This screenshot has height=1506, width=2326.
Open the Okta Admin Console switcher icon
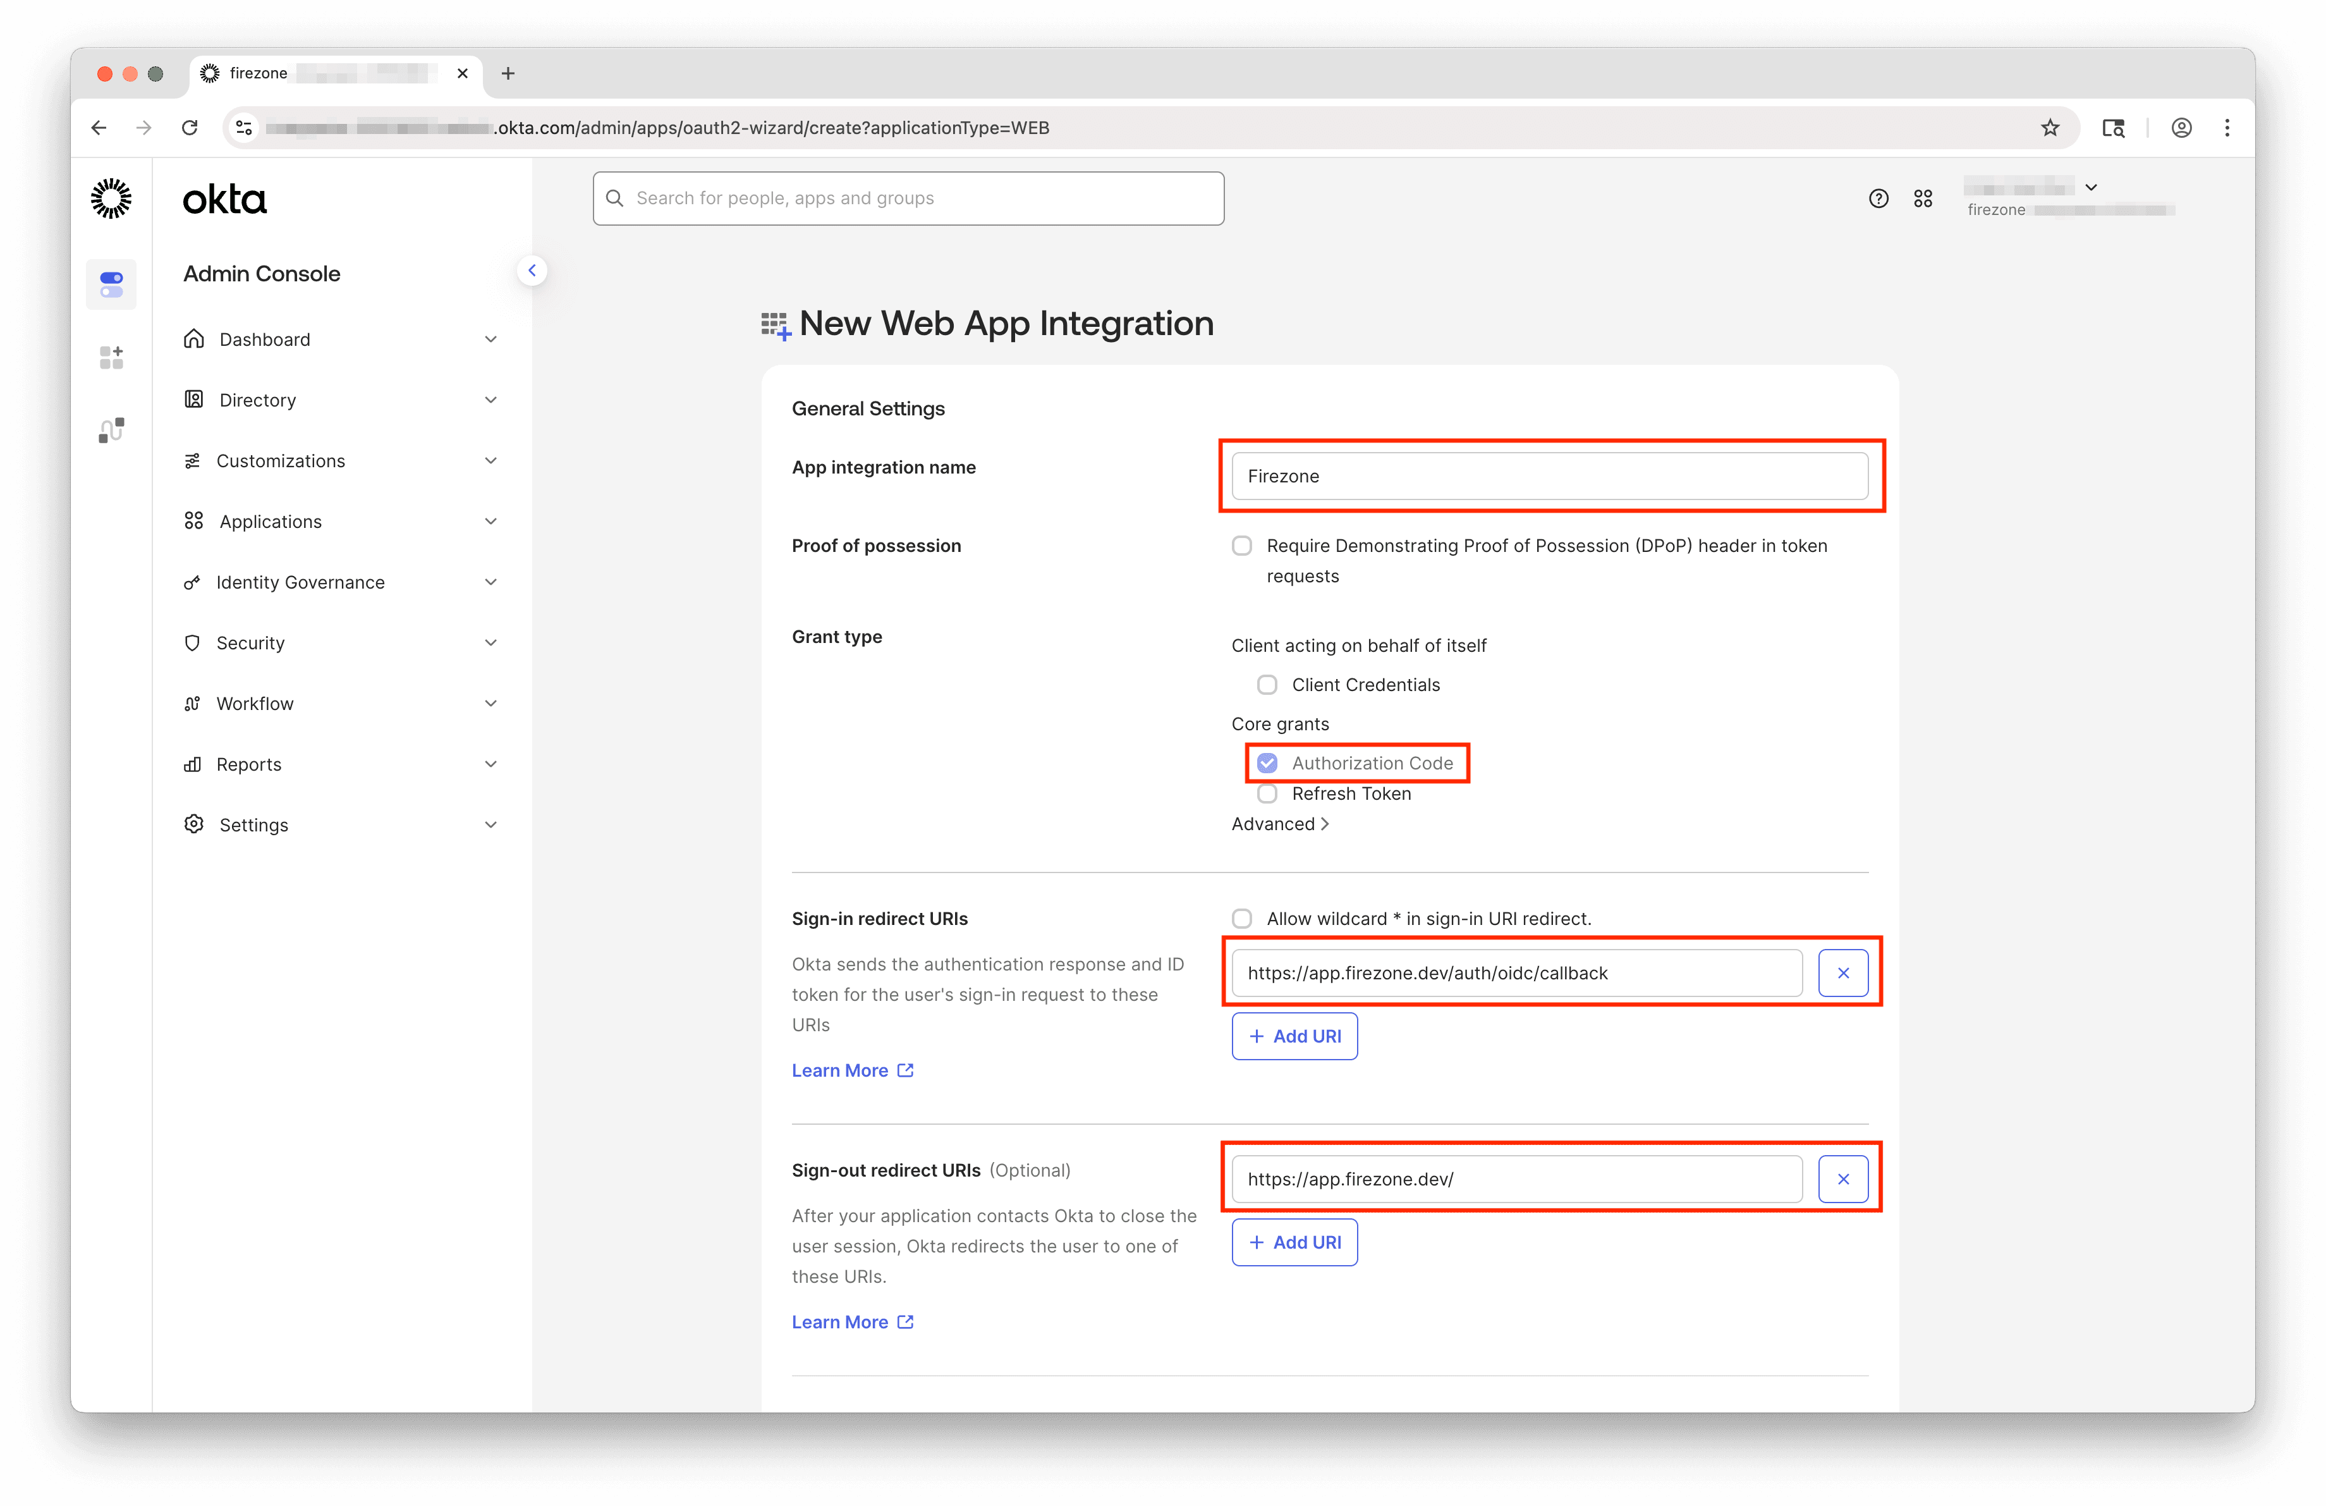coord(111,285)
